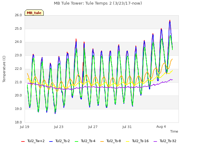Select the Tul2_Ts-32 legend label

[168, 141]
